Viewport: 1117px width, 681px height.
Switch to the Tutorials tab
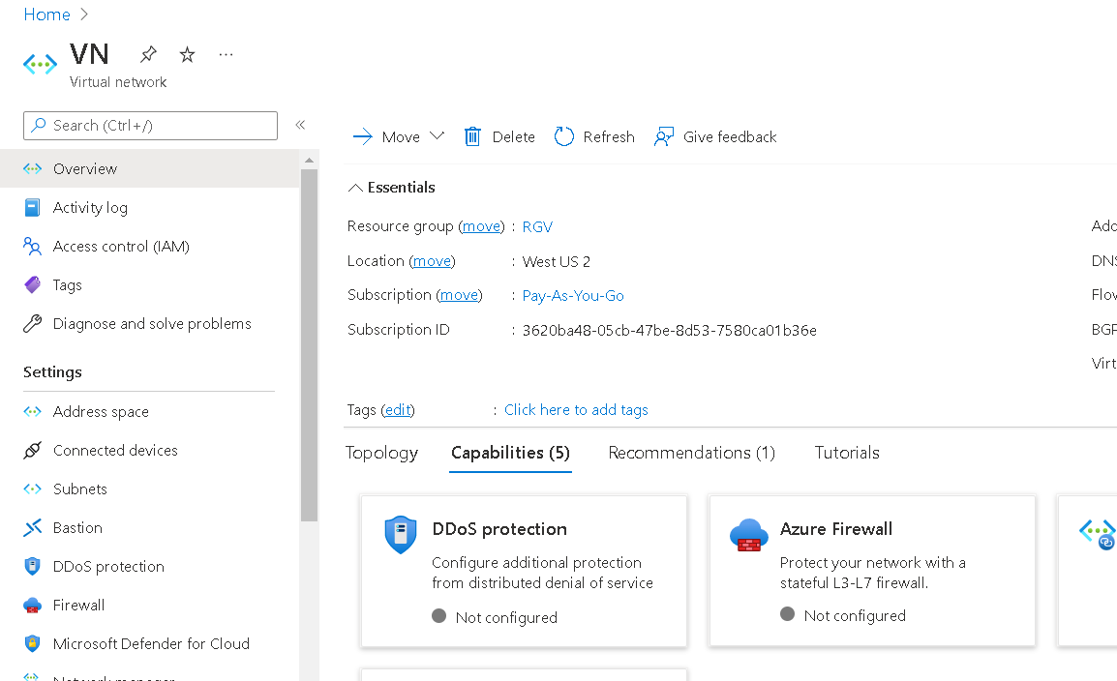pyautogui.click(x=847, y=453)
